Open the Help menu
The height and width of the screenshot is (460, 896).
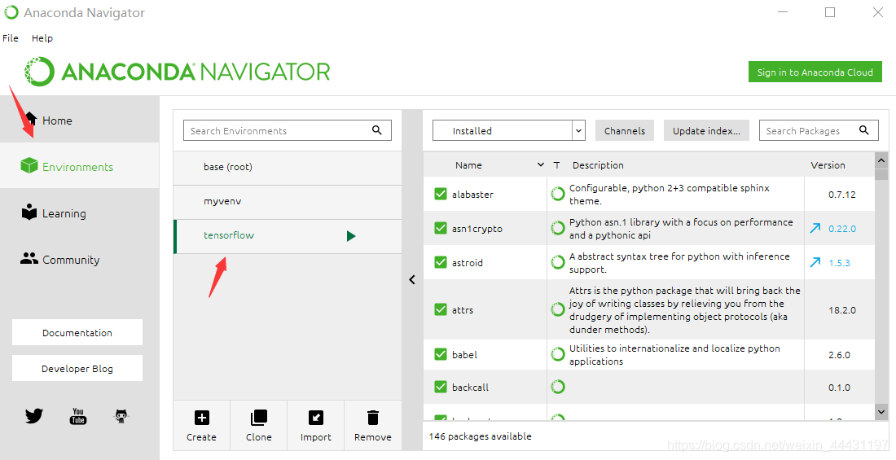(x=42, y=38)
